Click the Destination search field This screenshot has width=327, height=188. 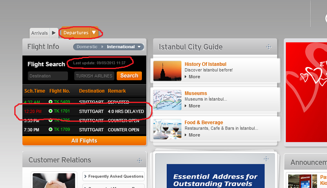coord(48,76)
